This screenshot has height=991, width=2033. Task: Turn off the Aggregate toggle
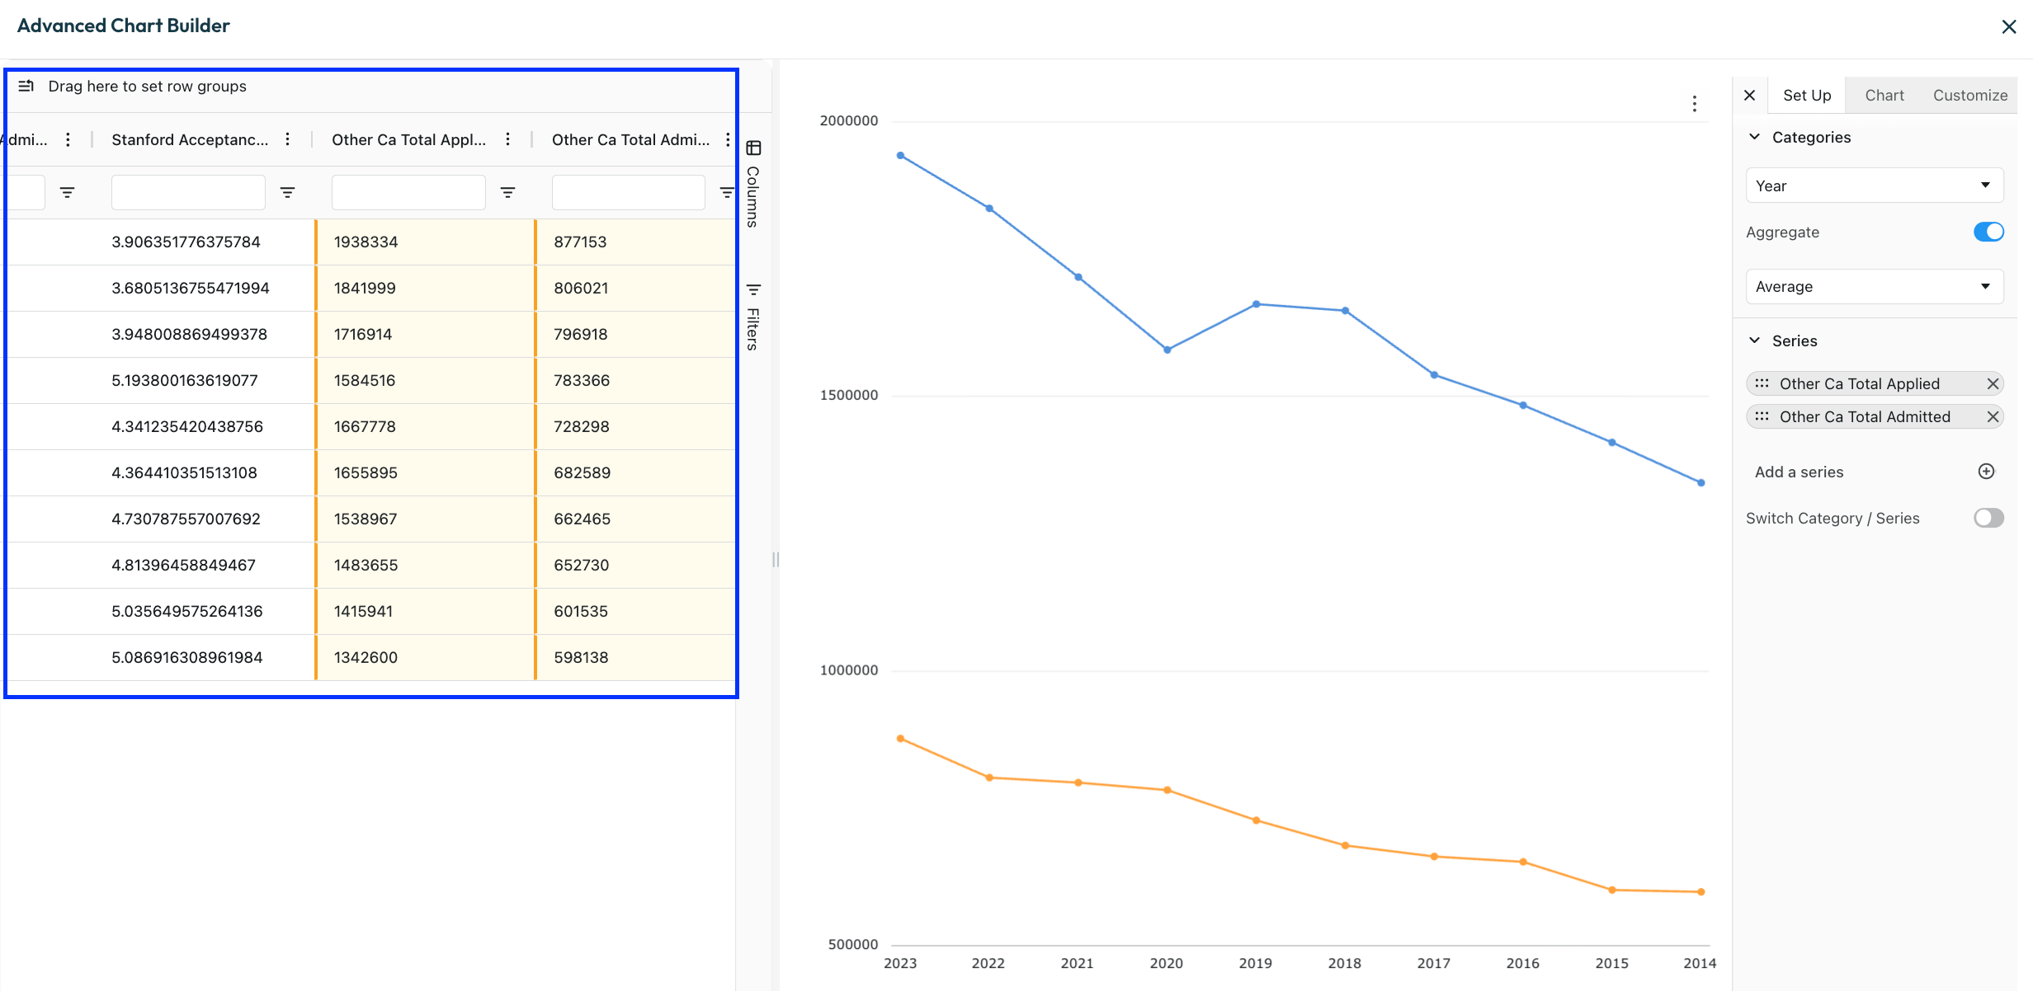coord(1988,232)
